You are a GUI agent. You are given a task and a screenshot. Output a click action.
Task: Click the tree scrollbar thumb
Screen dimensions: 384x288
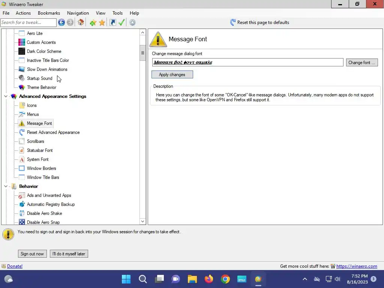click(143, 53)
